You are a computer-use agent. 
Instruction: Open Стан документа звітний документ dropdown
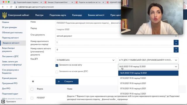(x=117, y=36)
